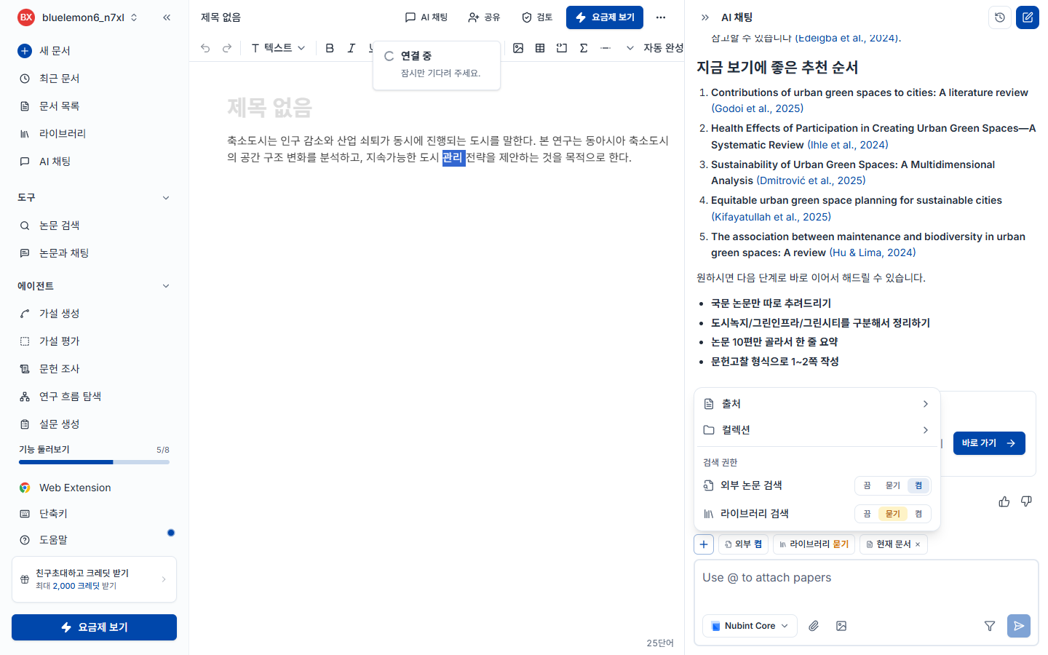
Task: Attach an image in chat input
Action: click(841, 626)
